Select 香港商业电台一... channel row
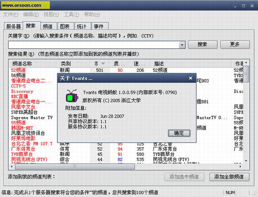 [x=31, y=102]
